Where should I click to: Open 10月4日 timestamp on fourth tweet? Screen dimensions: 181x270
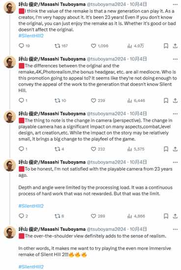(x=138, y=162)
